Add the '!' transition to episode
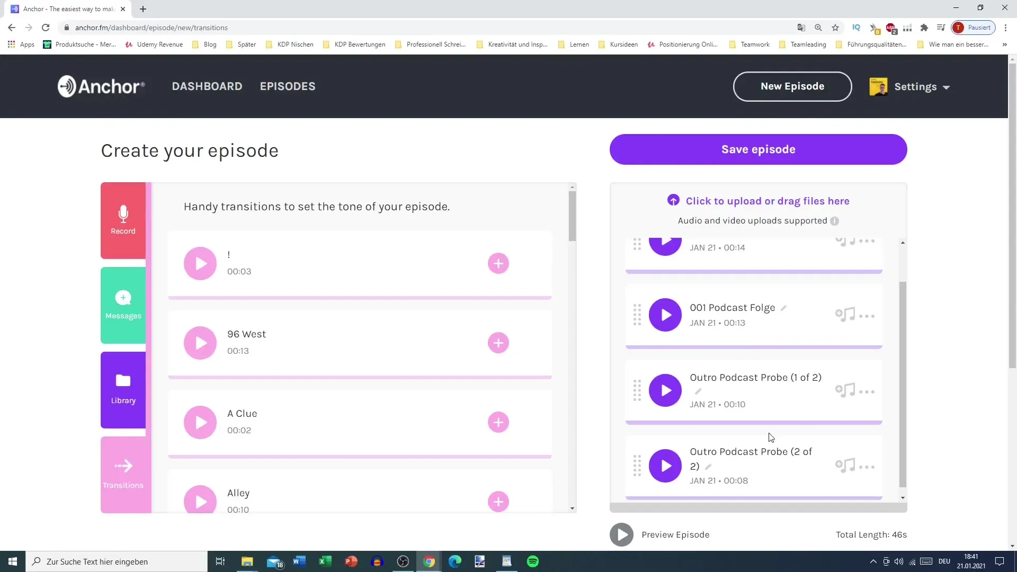This screenshot has height=572, width=1017. coord(498,263)
